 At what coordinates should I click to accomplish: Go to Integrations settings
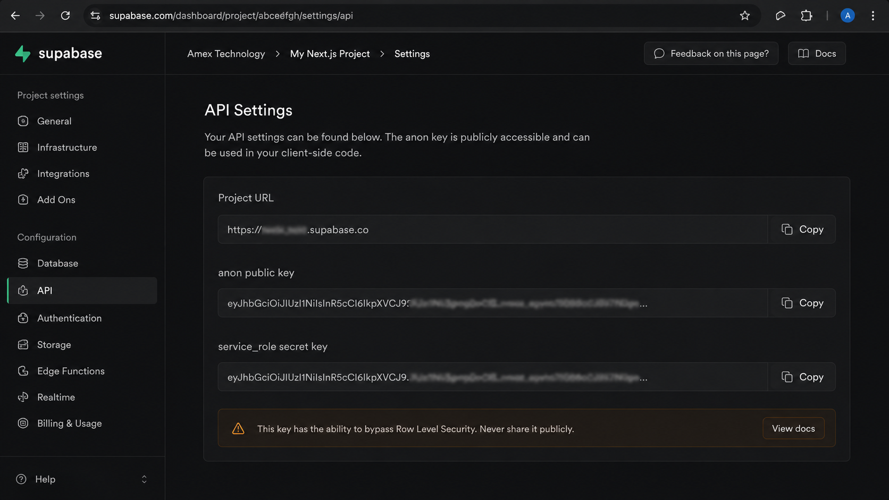[x=82, y=174]
